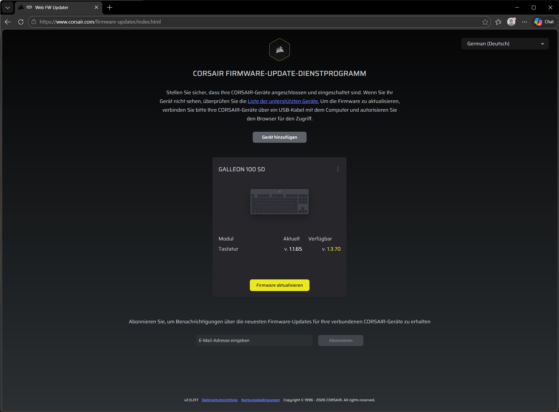Reload the firmware updater page
The height and width of the screenshot is (412, 559).
(21, 22)
